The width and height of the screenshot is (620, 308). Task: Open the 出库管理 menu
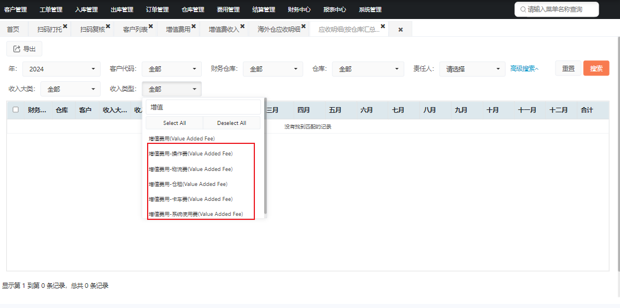tap(122, 9)
